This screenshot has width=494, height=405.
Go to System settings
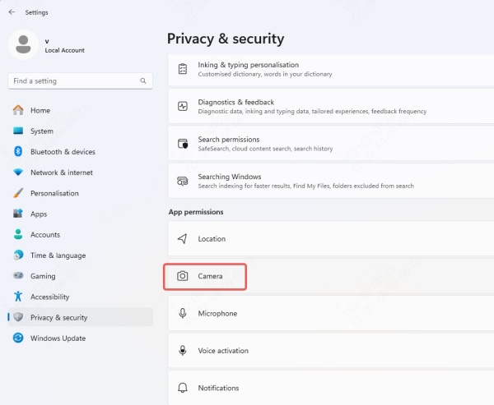[x=81, y=131]
